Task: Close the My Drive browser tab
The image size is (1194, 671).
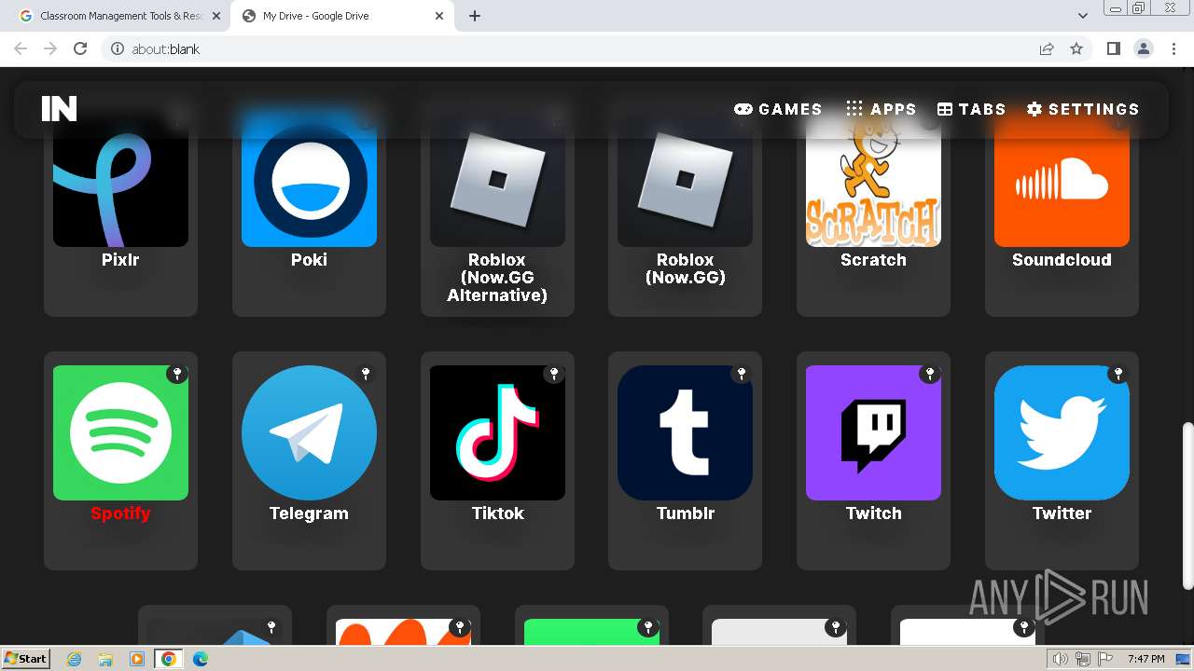Action: [x=439, y=16]
